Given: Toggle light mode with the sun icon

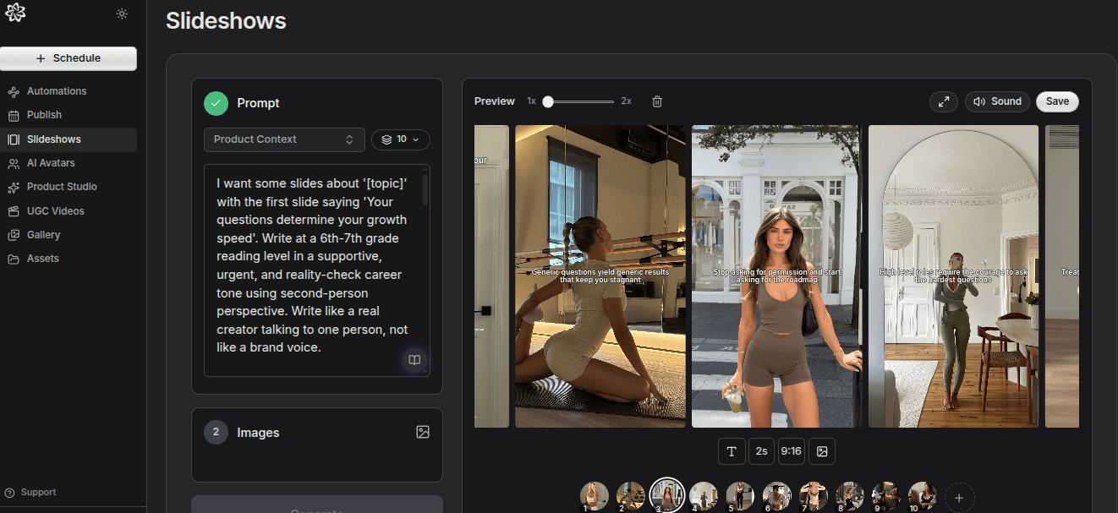Looking at the screenshot, I should tap(122, 14).
